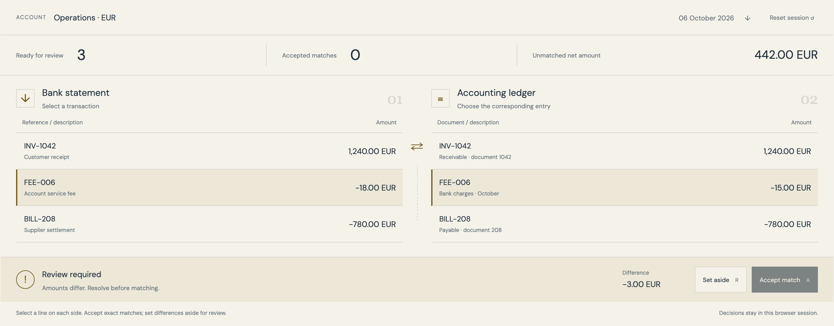Screen dimensions: 834x326
Task: Click the -780.00 EUR ledger amount
Action: pyautogui.click(x=787, y=224)
